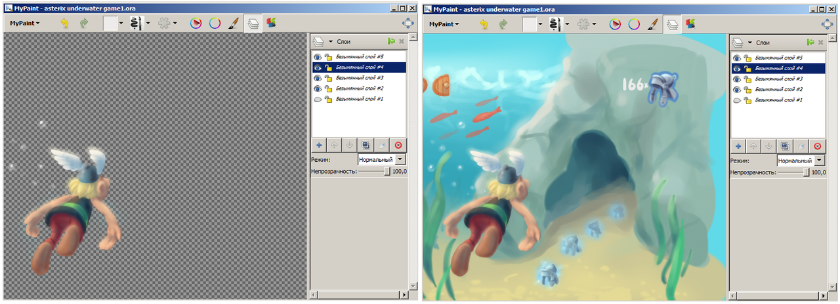Image resolution: width=840 pixels, height=304 pixels.
Task: Delete layer with red button in right window
Action: coord(817,145)
